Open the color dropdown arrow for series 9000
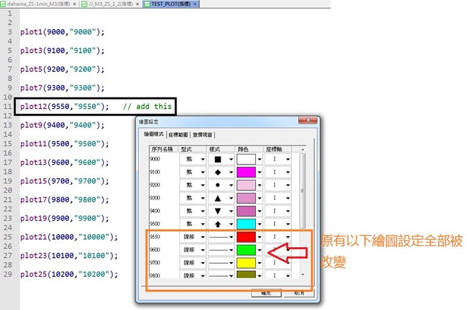This screenshot has width=467, height=310. tap(259, 159)
